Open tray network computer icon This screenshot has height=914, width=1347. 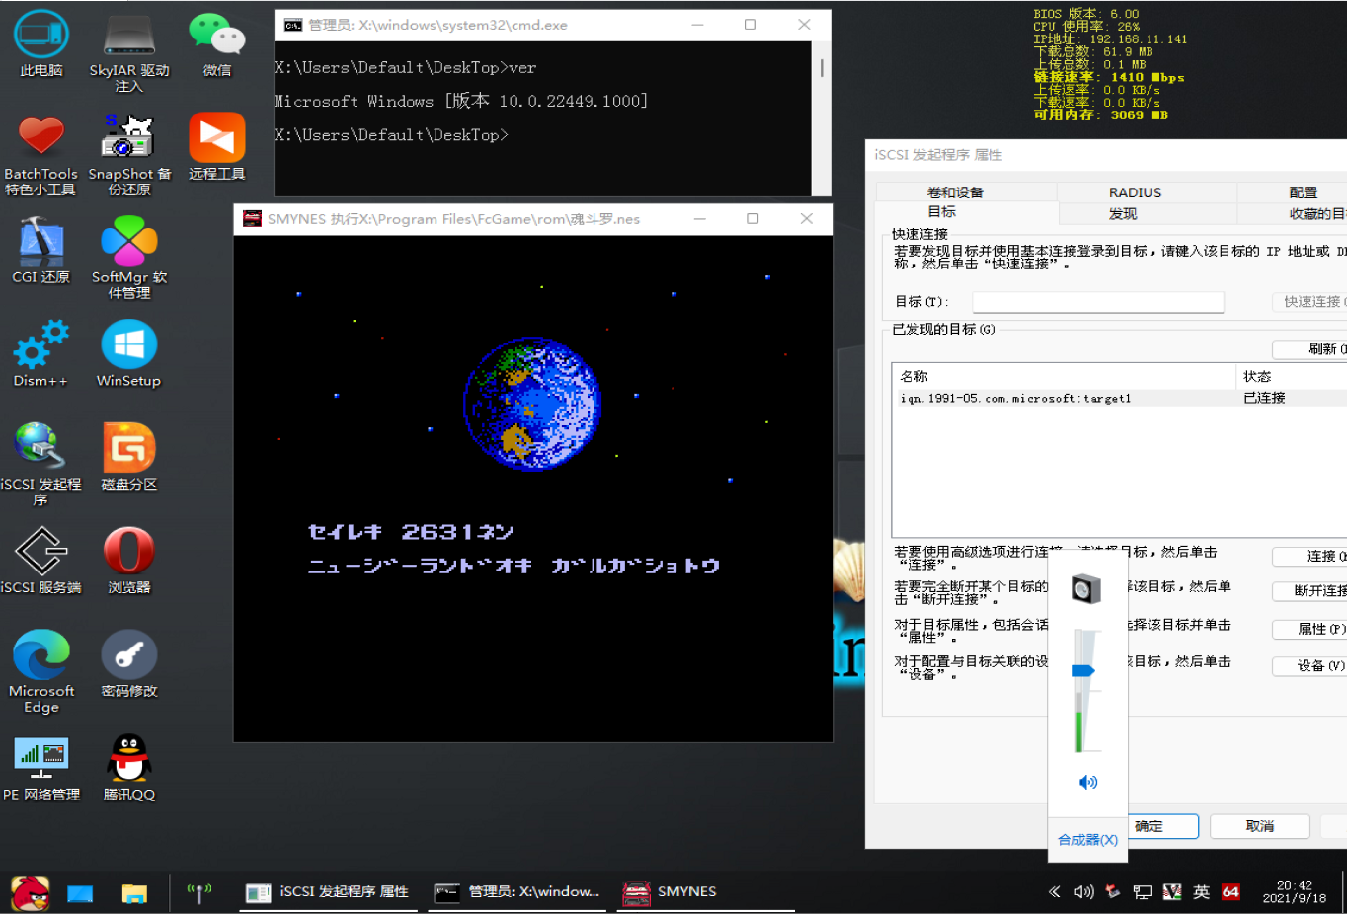tap(1143, 891)
